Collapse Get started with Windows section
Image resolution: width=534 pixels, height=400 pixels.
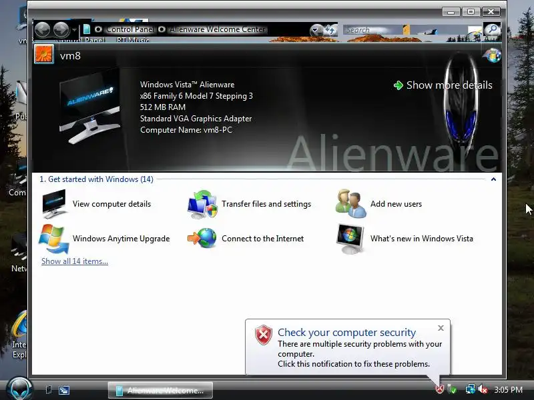(493, 179)
